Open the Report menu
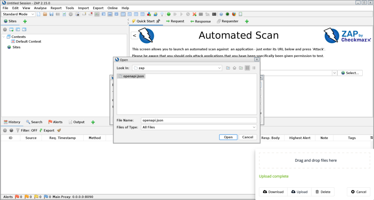Viewport: 374px width, 200px height. (56, 8)
